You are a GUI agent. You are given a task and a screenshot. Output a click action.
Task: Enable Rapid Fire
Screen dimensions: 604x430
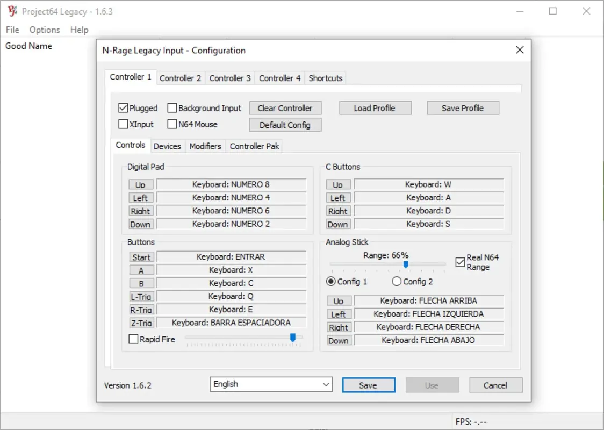[133, 339]
